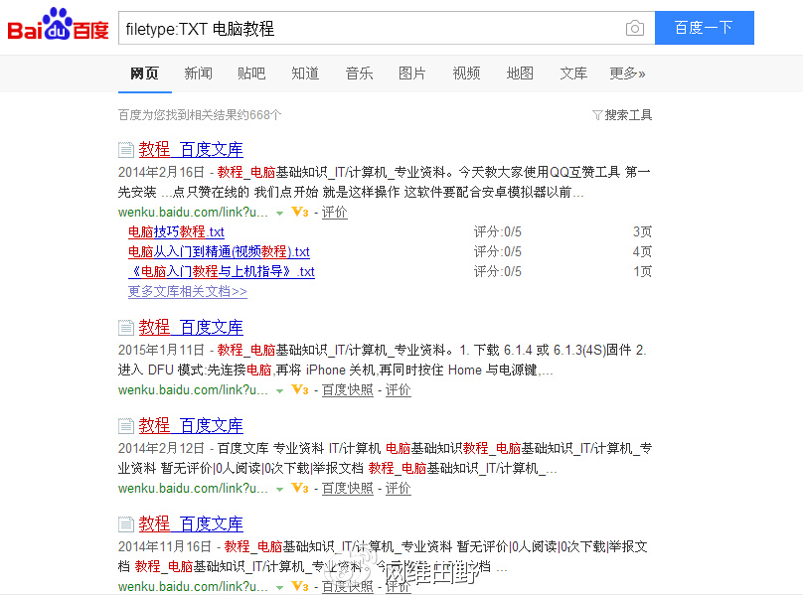
Task: Click document icon of the 2014年11月16日 result
Action: 126,523
